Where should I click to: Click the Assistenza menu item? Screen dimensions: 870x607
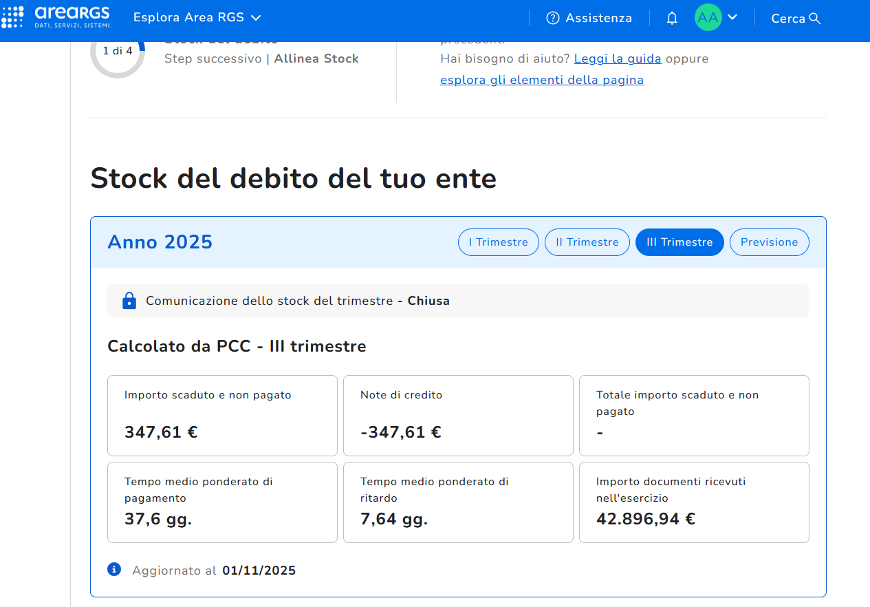[598, 19]
